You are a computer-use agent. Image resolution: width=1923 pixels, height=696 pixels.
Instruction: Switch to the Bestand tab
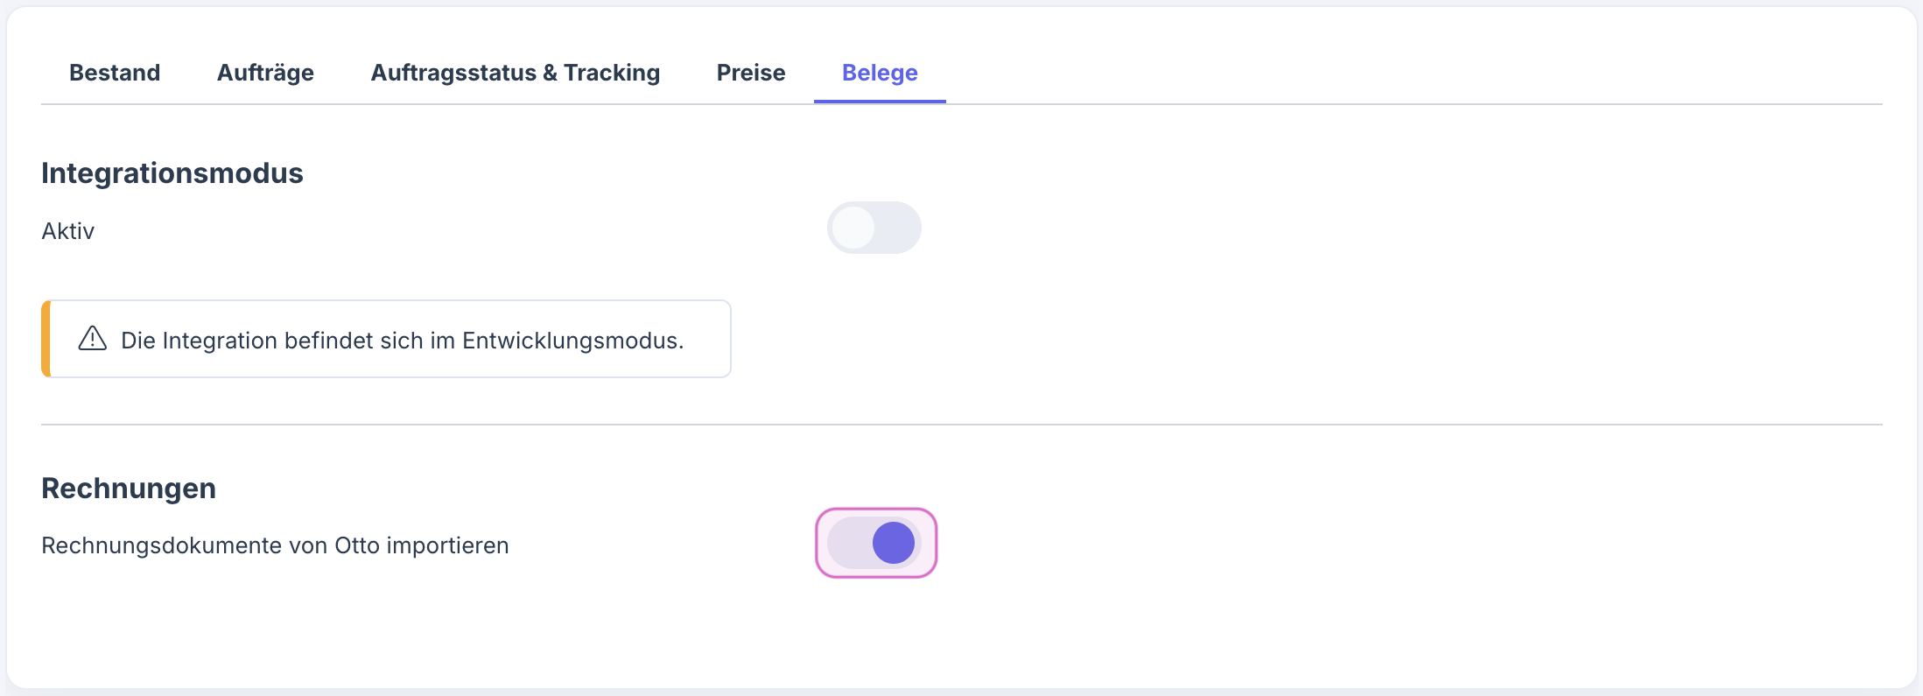115,73
